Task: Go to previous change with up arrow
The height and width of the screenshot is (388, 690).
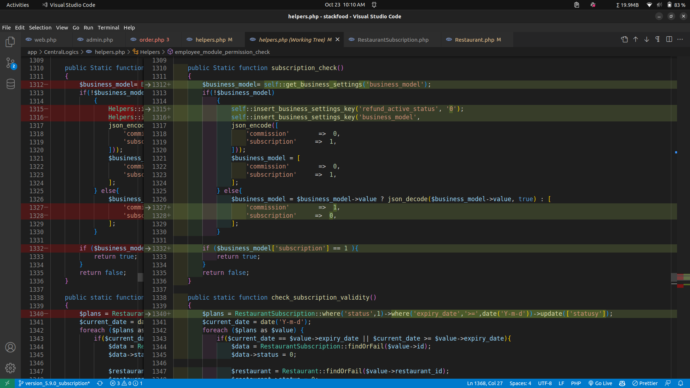Action: coord(635,40)
